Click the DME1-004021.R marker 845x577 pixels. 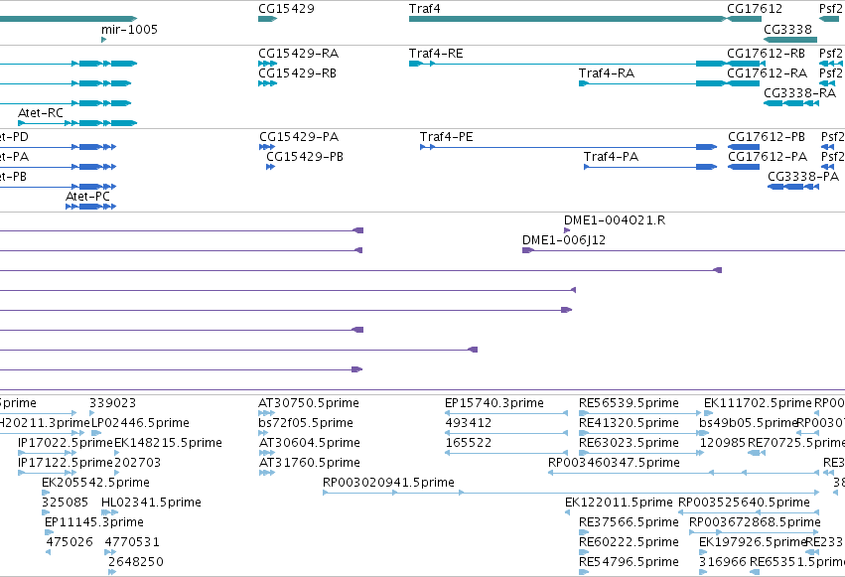[567, 230]
